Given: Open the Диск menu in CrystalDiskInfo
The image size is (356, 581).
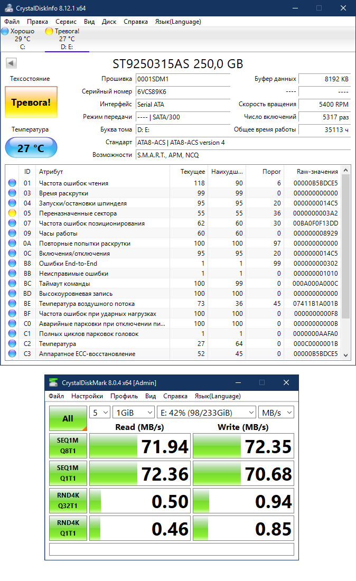Looking at the screenshot, I should (109, 22).
